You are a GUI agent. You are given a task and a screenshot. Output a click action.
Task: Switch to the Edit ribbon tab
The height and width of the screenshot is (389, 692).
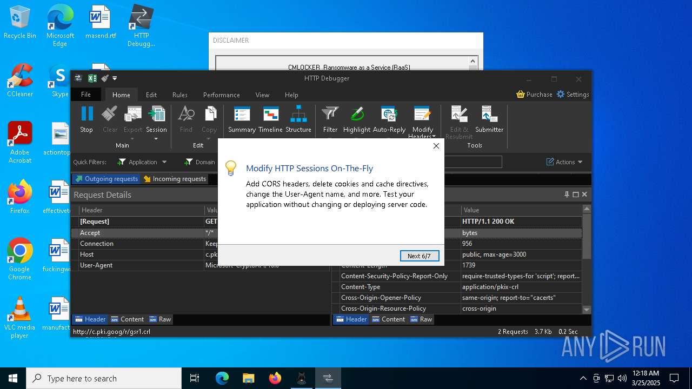(151, 95)
